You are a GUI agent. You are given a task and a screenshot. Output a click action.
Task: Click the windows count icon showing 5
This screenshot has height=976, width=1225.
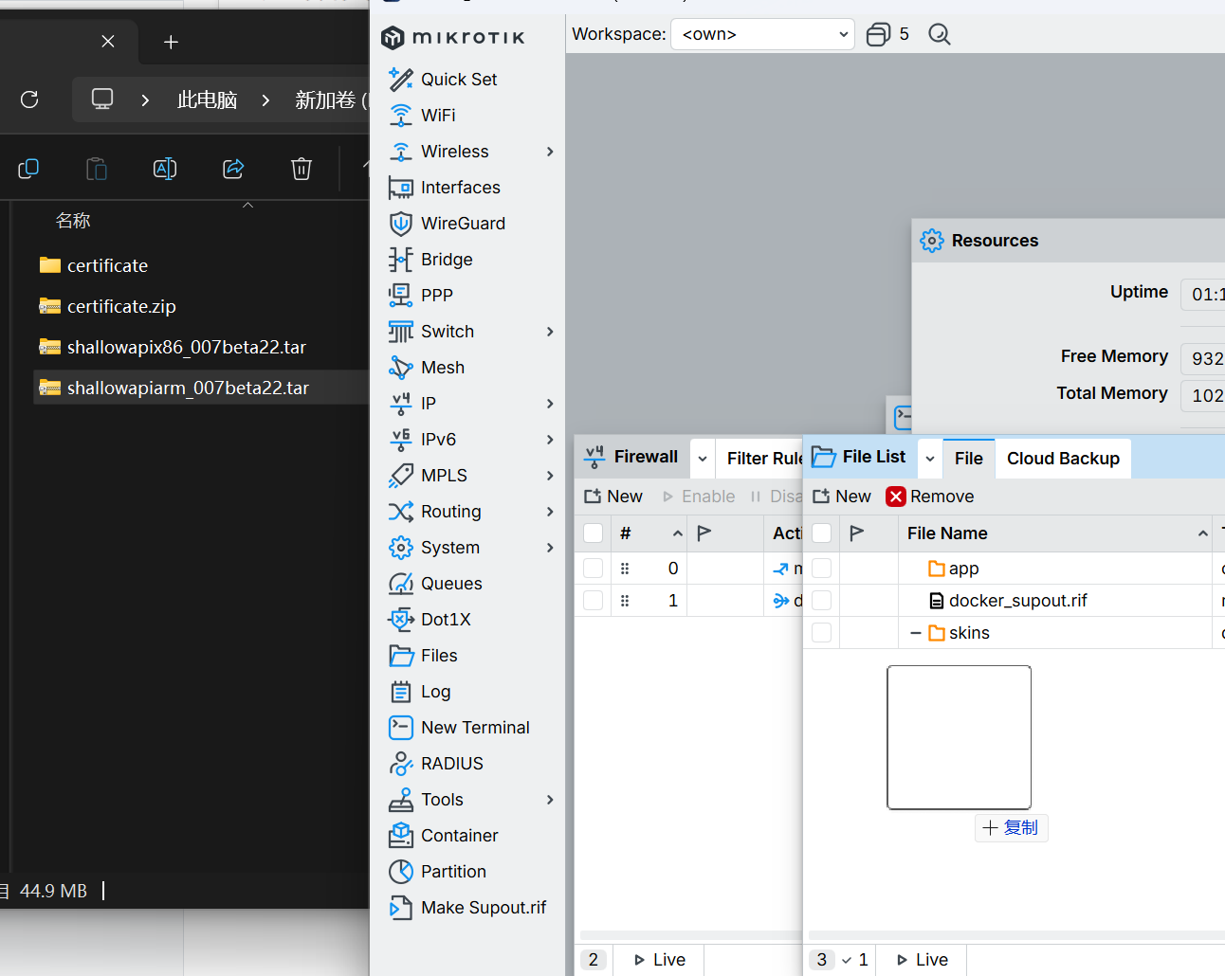[x=879, y=35]
